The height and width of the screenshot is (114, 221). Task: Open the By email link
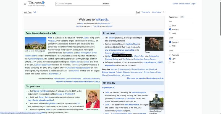pyautogui.click(x=68, y=82)
